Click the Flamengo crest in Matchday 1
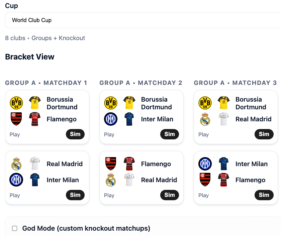Image resolution: width=281 pixels, height=236 pixels. [x=16, y=119]
